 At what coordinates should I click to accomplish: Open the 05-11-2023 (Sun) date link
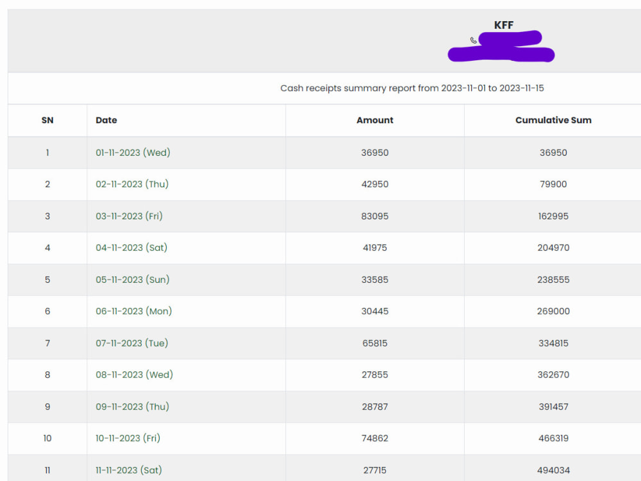click(x=133, y=280)
